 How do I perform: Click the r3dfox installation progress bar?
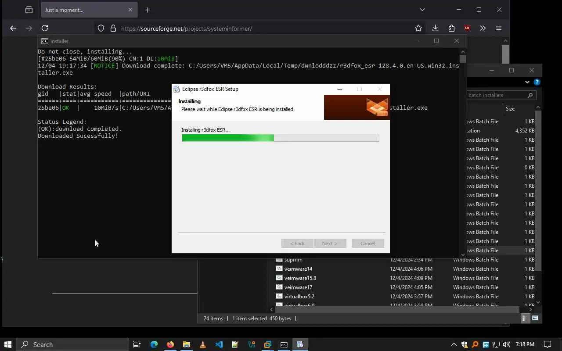(280, 138)
